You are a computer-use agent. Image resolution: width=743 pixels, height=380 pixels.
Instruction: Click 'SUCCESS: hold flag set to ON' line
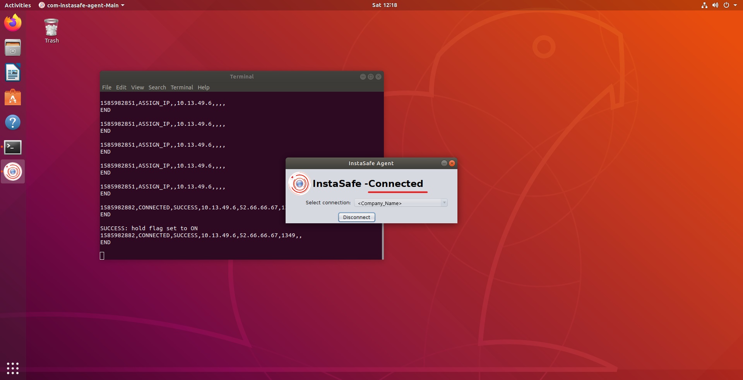pos(149,228)
